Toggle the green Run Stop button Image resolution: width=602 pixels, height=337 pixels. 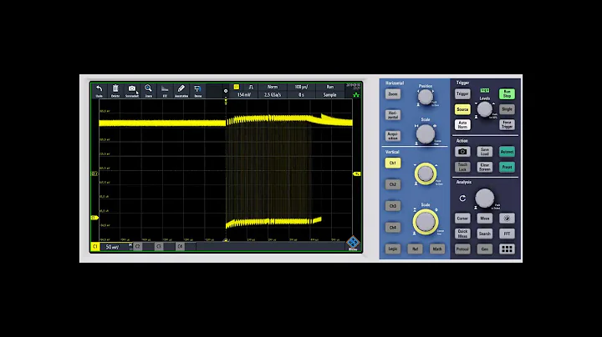507,93
